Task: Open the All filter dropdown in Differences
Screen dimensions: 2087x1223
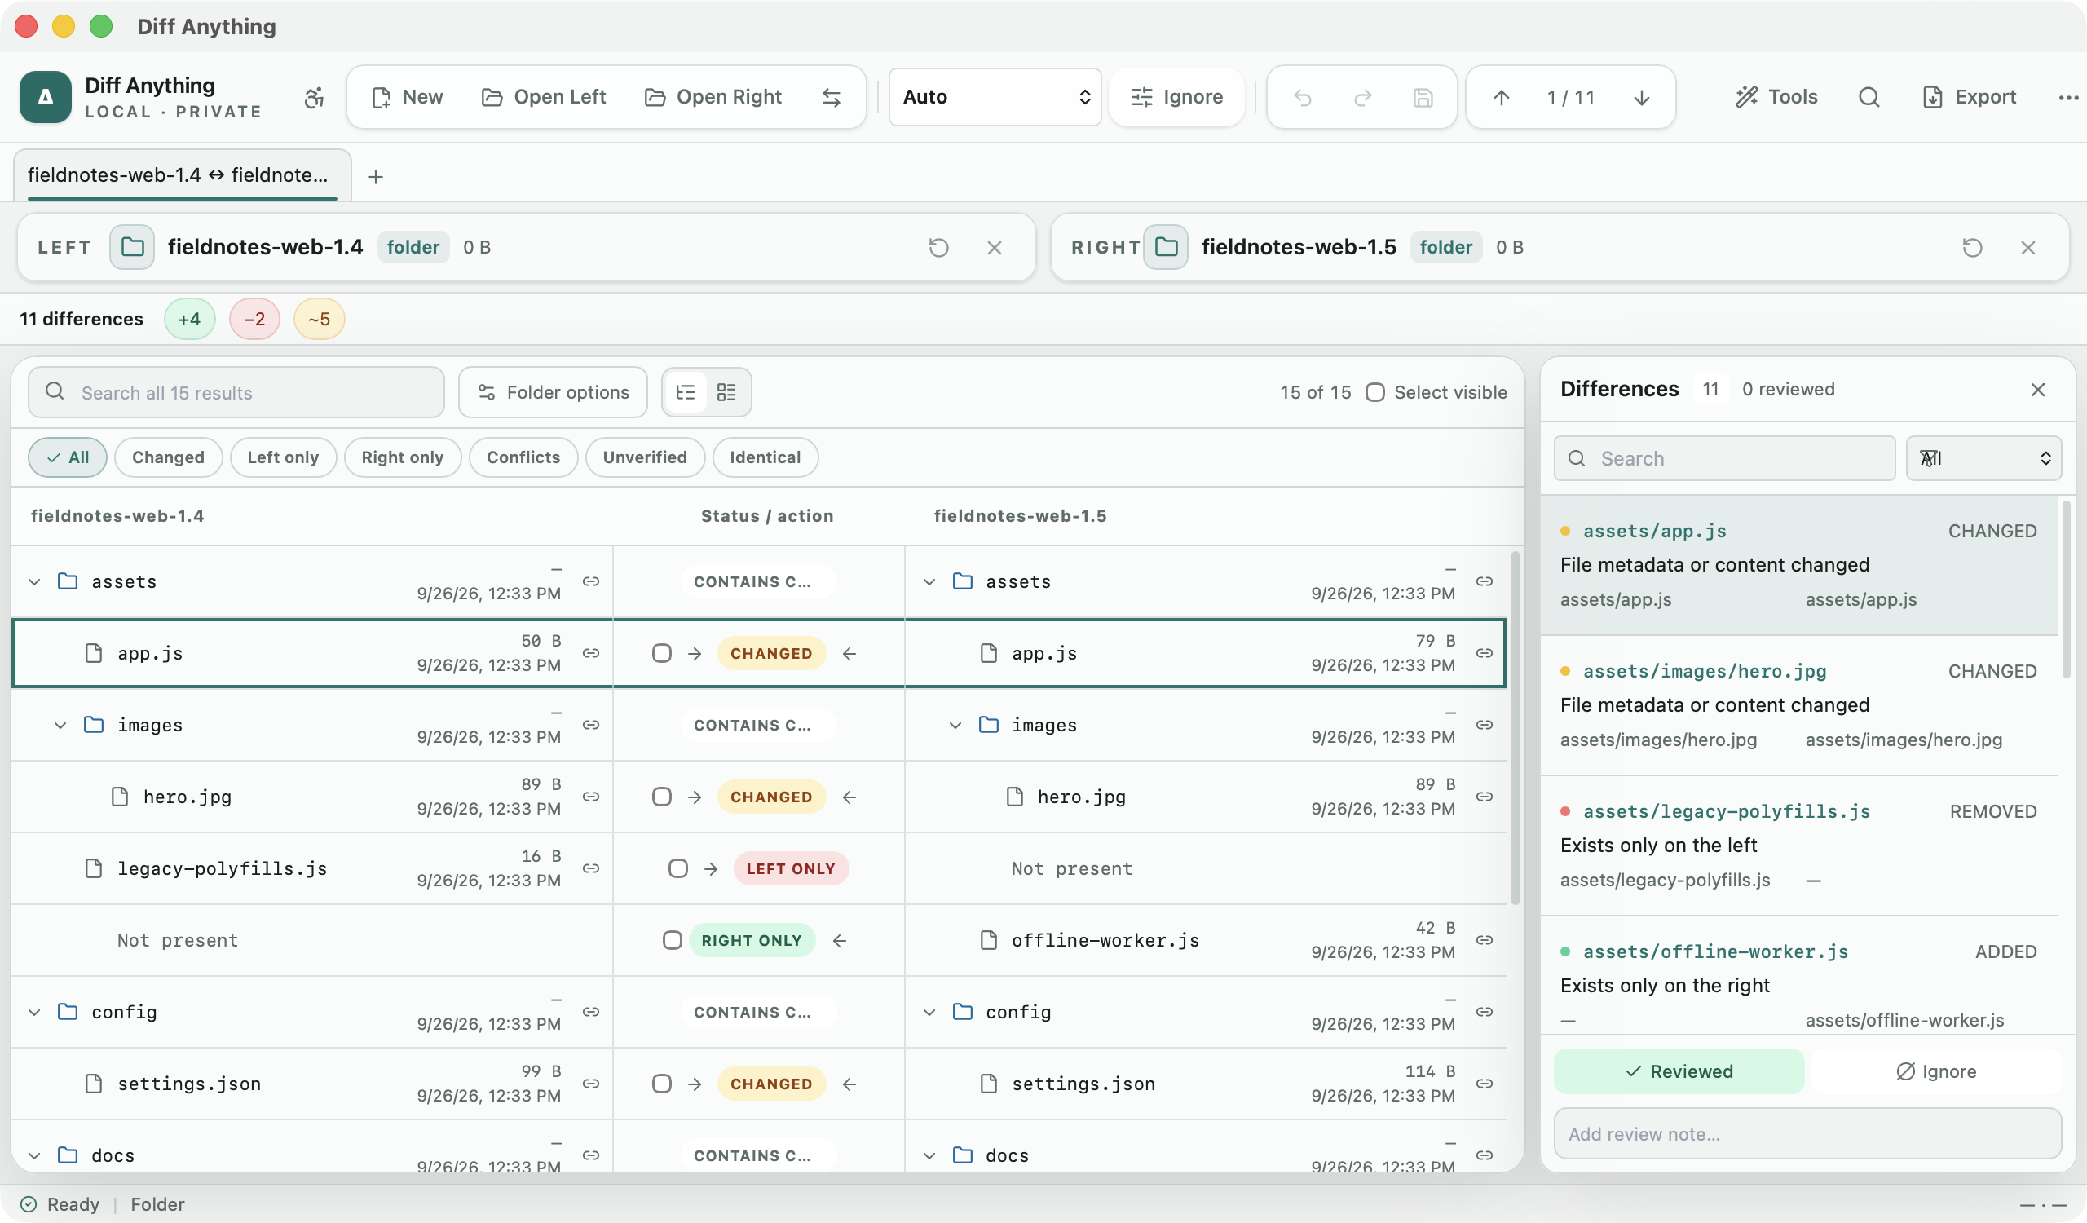Action: click(1983, 458)
